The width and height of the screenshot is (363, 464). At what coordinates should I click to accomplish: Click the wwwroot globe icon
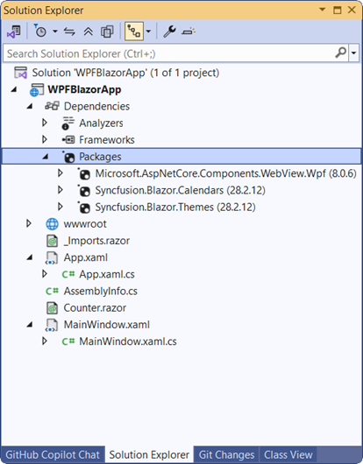[x=52, y=224]
